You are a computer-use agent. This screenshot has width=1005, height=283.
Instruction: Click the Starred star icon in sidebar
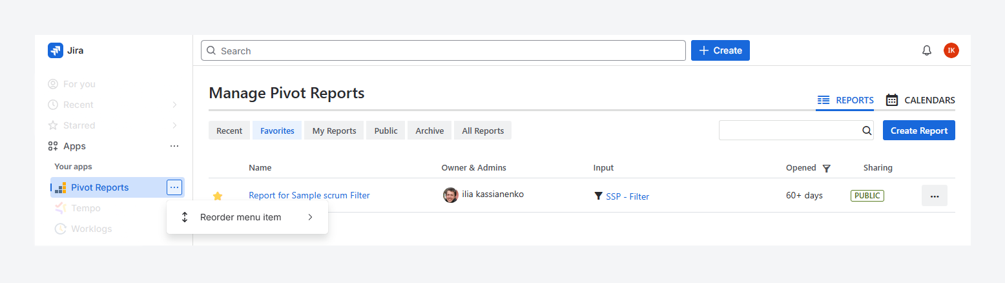tap(53, 125)
